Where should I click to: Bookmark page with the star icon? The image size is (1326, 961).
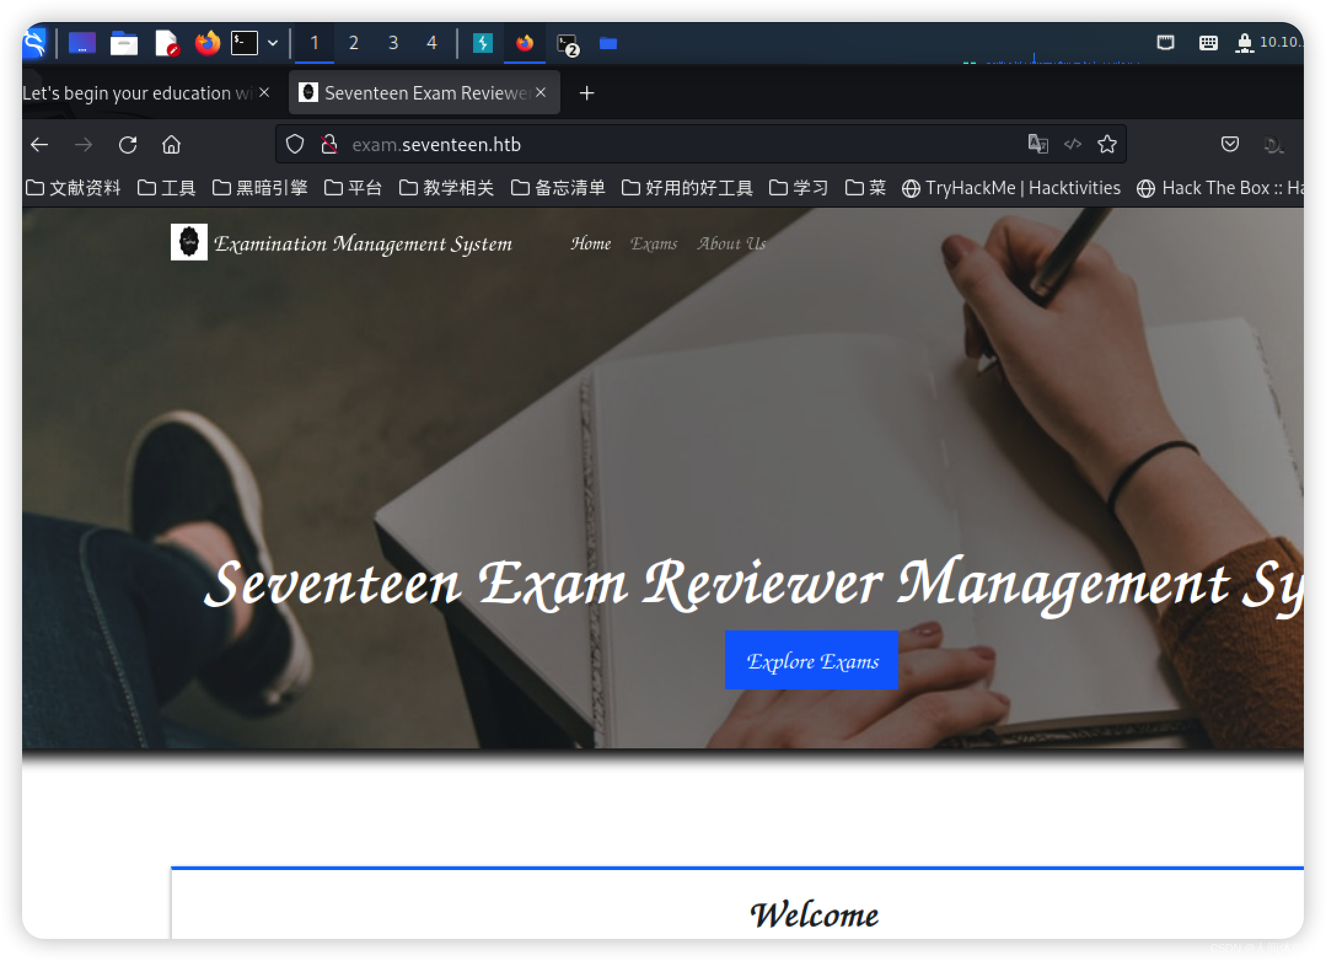coord(1107,144)
